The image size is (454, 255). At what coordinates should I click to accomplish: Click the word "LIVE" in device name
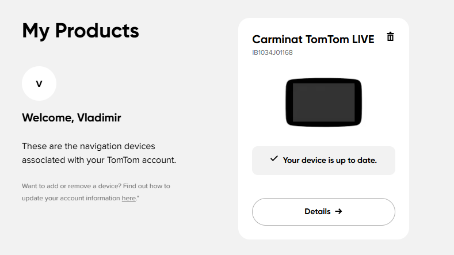[363, 39]
